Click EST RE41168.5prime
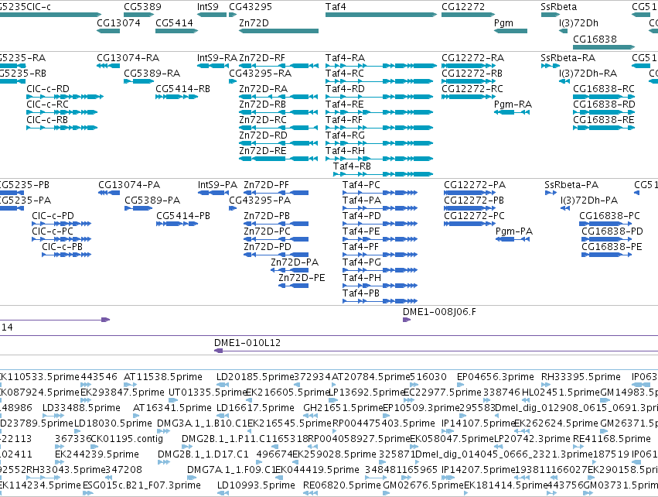This screenshot has width=658, height=497. [580, 447]
